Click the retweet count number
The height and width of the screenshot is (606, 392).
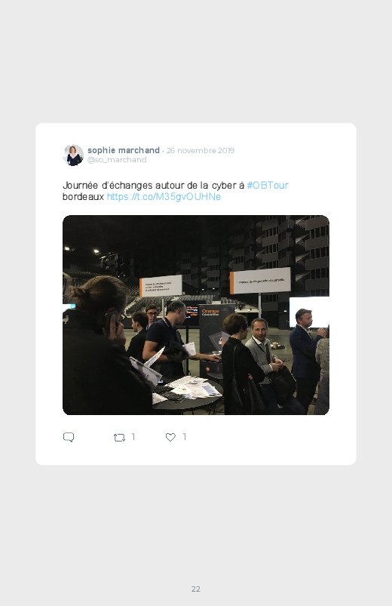pos(133,437)
